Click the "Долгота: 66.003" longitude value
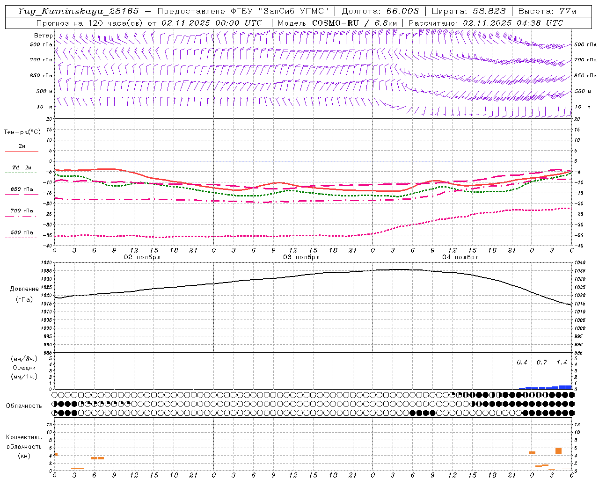This screenshot has height=479, width=599. (380, 11)
